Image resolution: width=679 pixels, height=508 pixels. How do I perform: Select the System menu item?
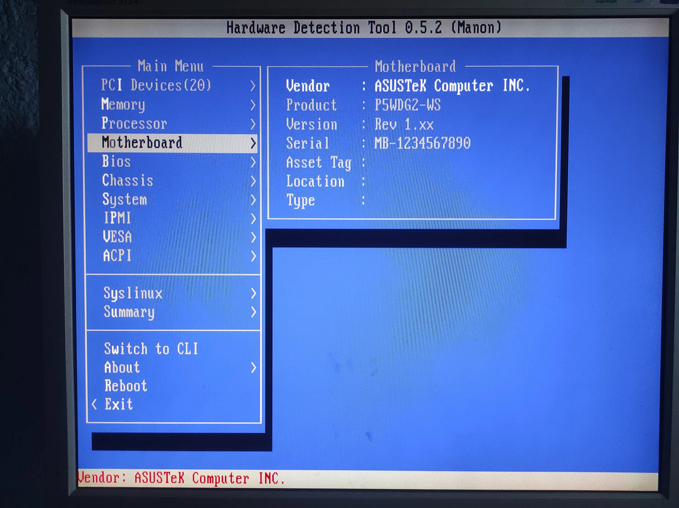pyautogui.click(x=172, y=200)
